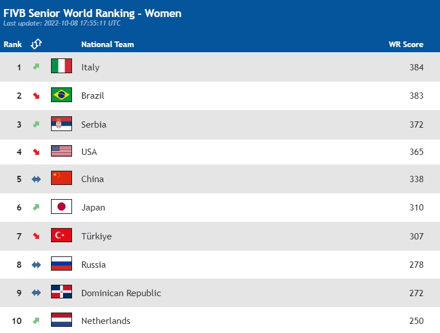Screen dimensions: 440x333
Task: Click the Brazil flag icon
Action: point(61,95)
